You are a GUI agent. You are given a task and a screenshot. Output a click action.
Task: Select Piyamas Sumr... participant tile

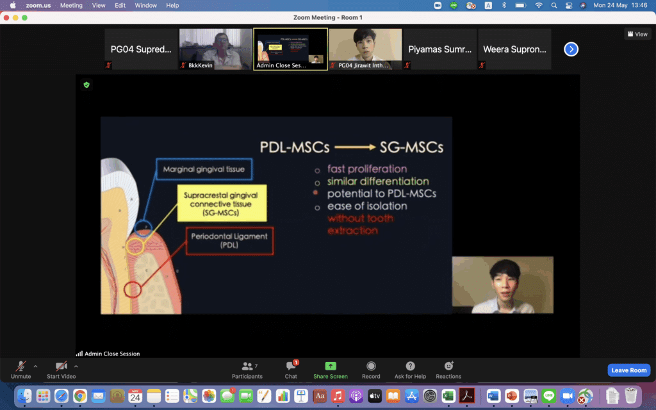point(439,49)
